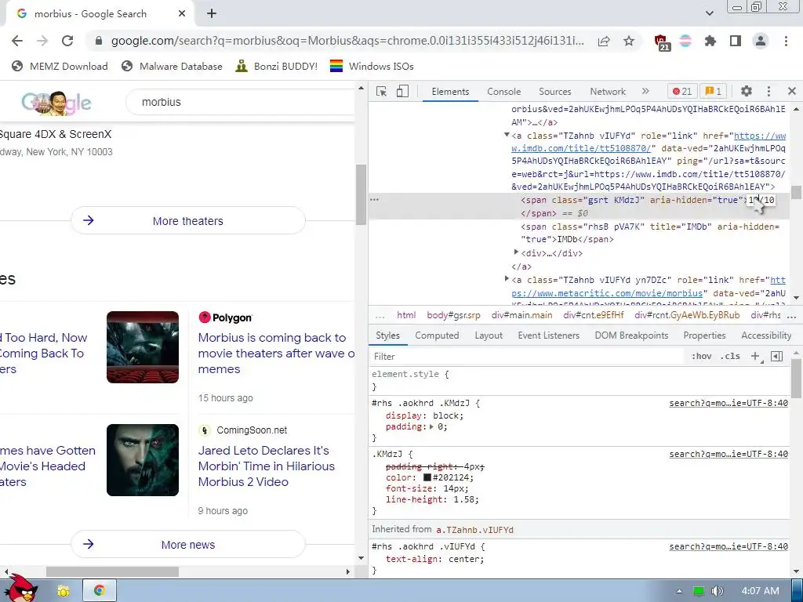This screenshot has height=602, width=803.
Task: Click the More news button
Action: 188,544
